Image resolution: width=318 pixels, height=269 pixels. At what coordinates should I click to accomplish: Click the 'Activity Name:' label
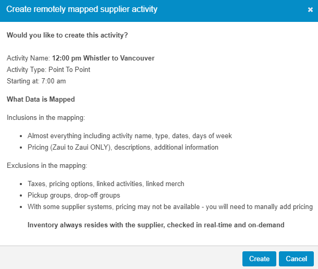tap(28, 58)
